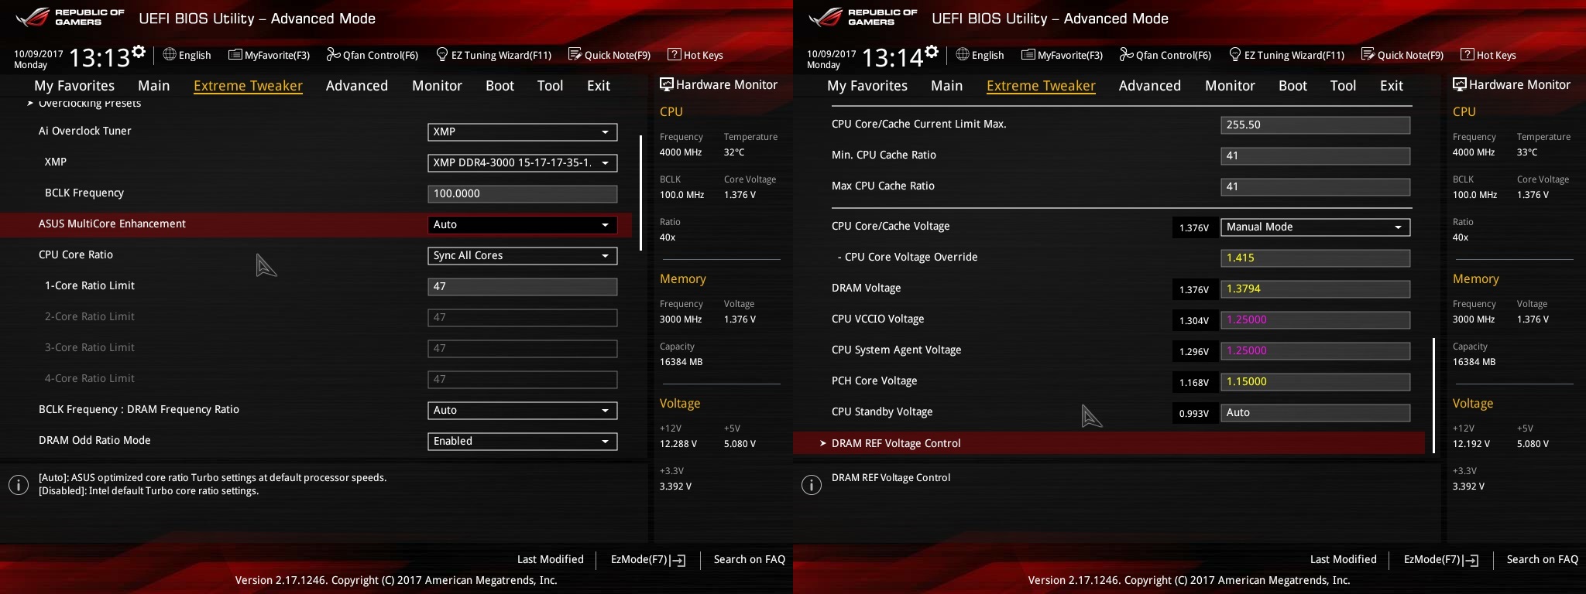Click the Main tab in right window

click(x=946, y=86)
